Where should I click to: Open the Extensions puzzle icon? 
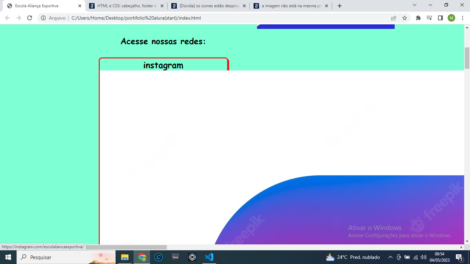(x=418, y=18)
